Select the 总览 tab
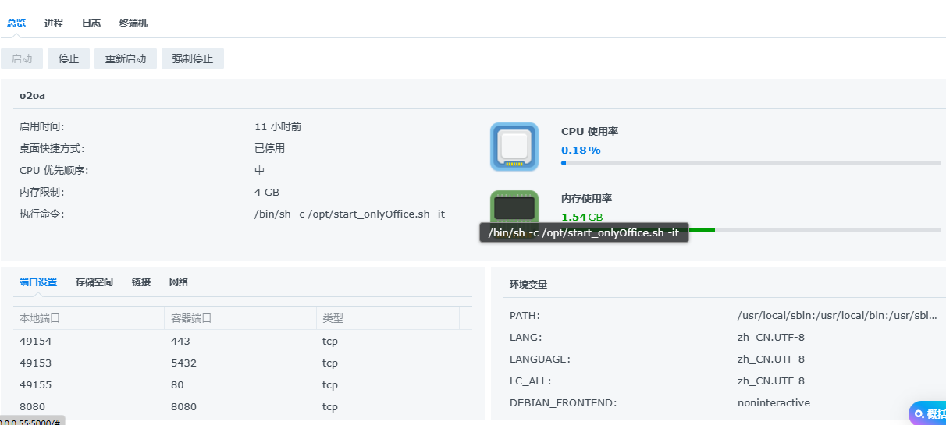The image size is (946, 425). [x=16, y=23]
